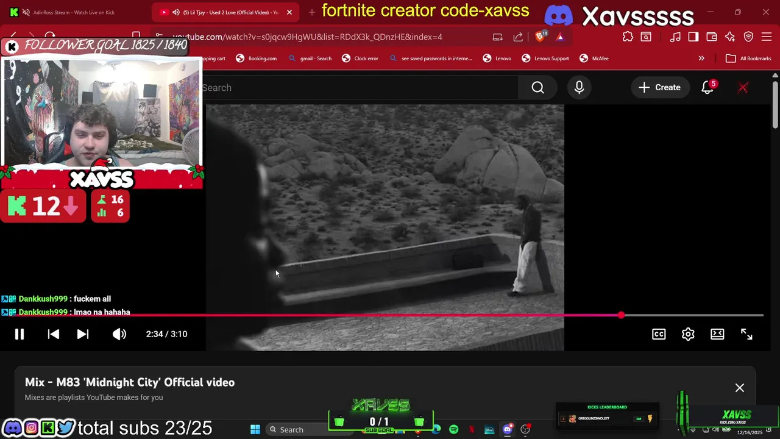Click the red progress bar scrubber handle
The image size is (780, 439).
(621, 315)
